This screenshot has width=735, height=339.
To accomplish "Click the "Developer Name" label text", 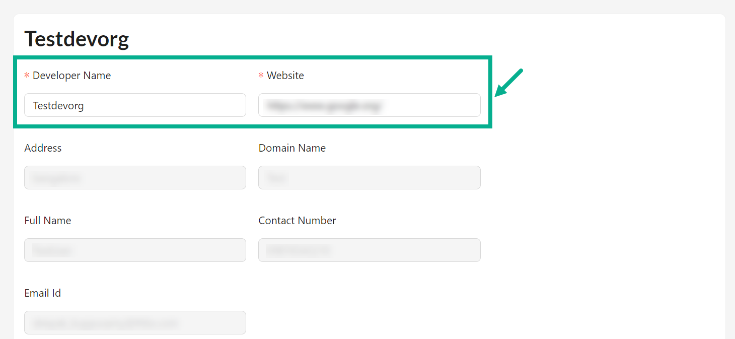I will point(71,76).
